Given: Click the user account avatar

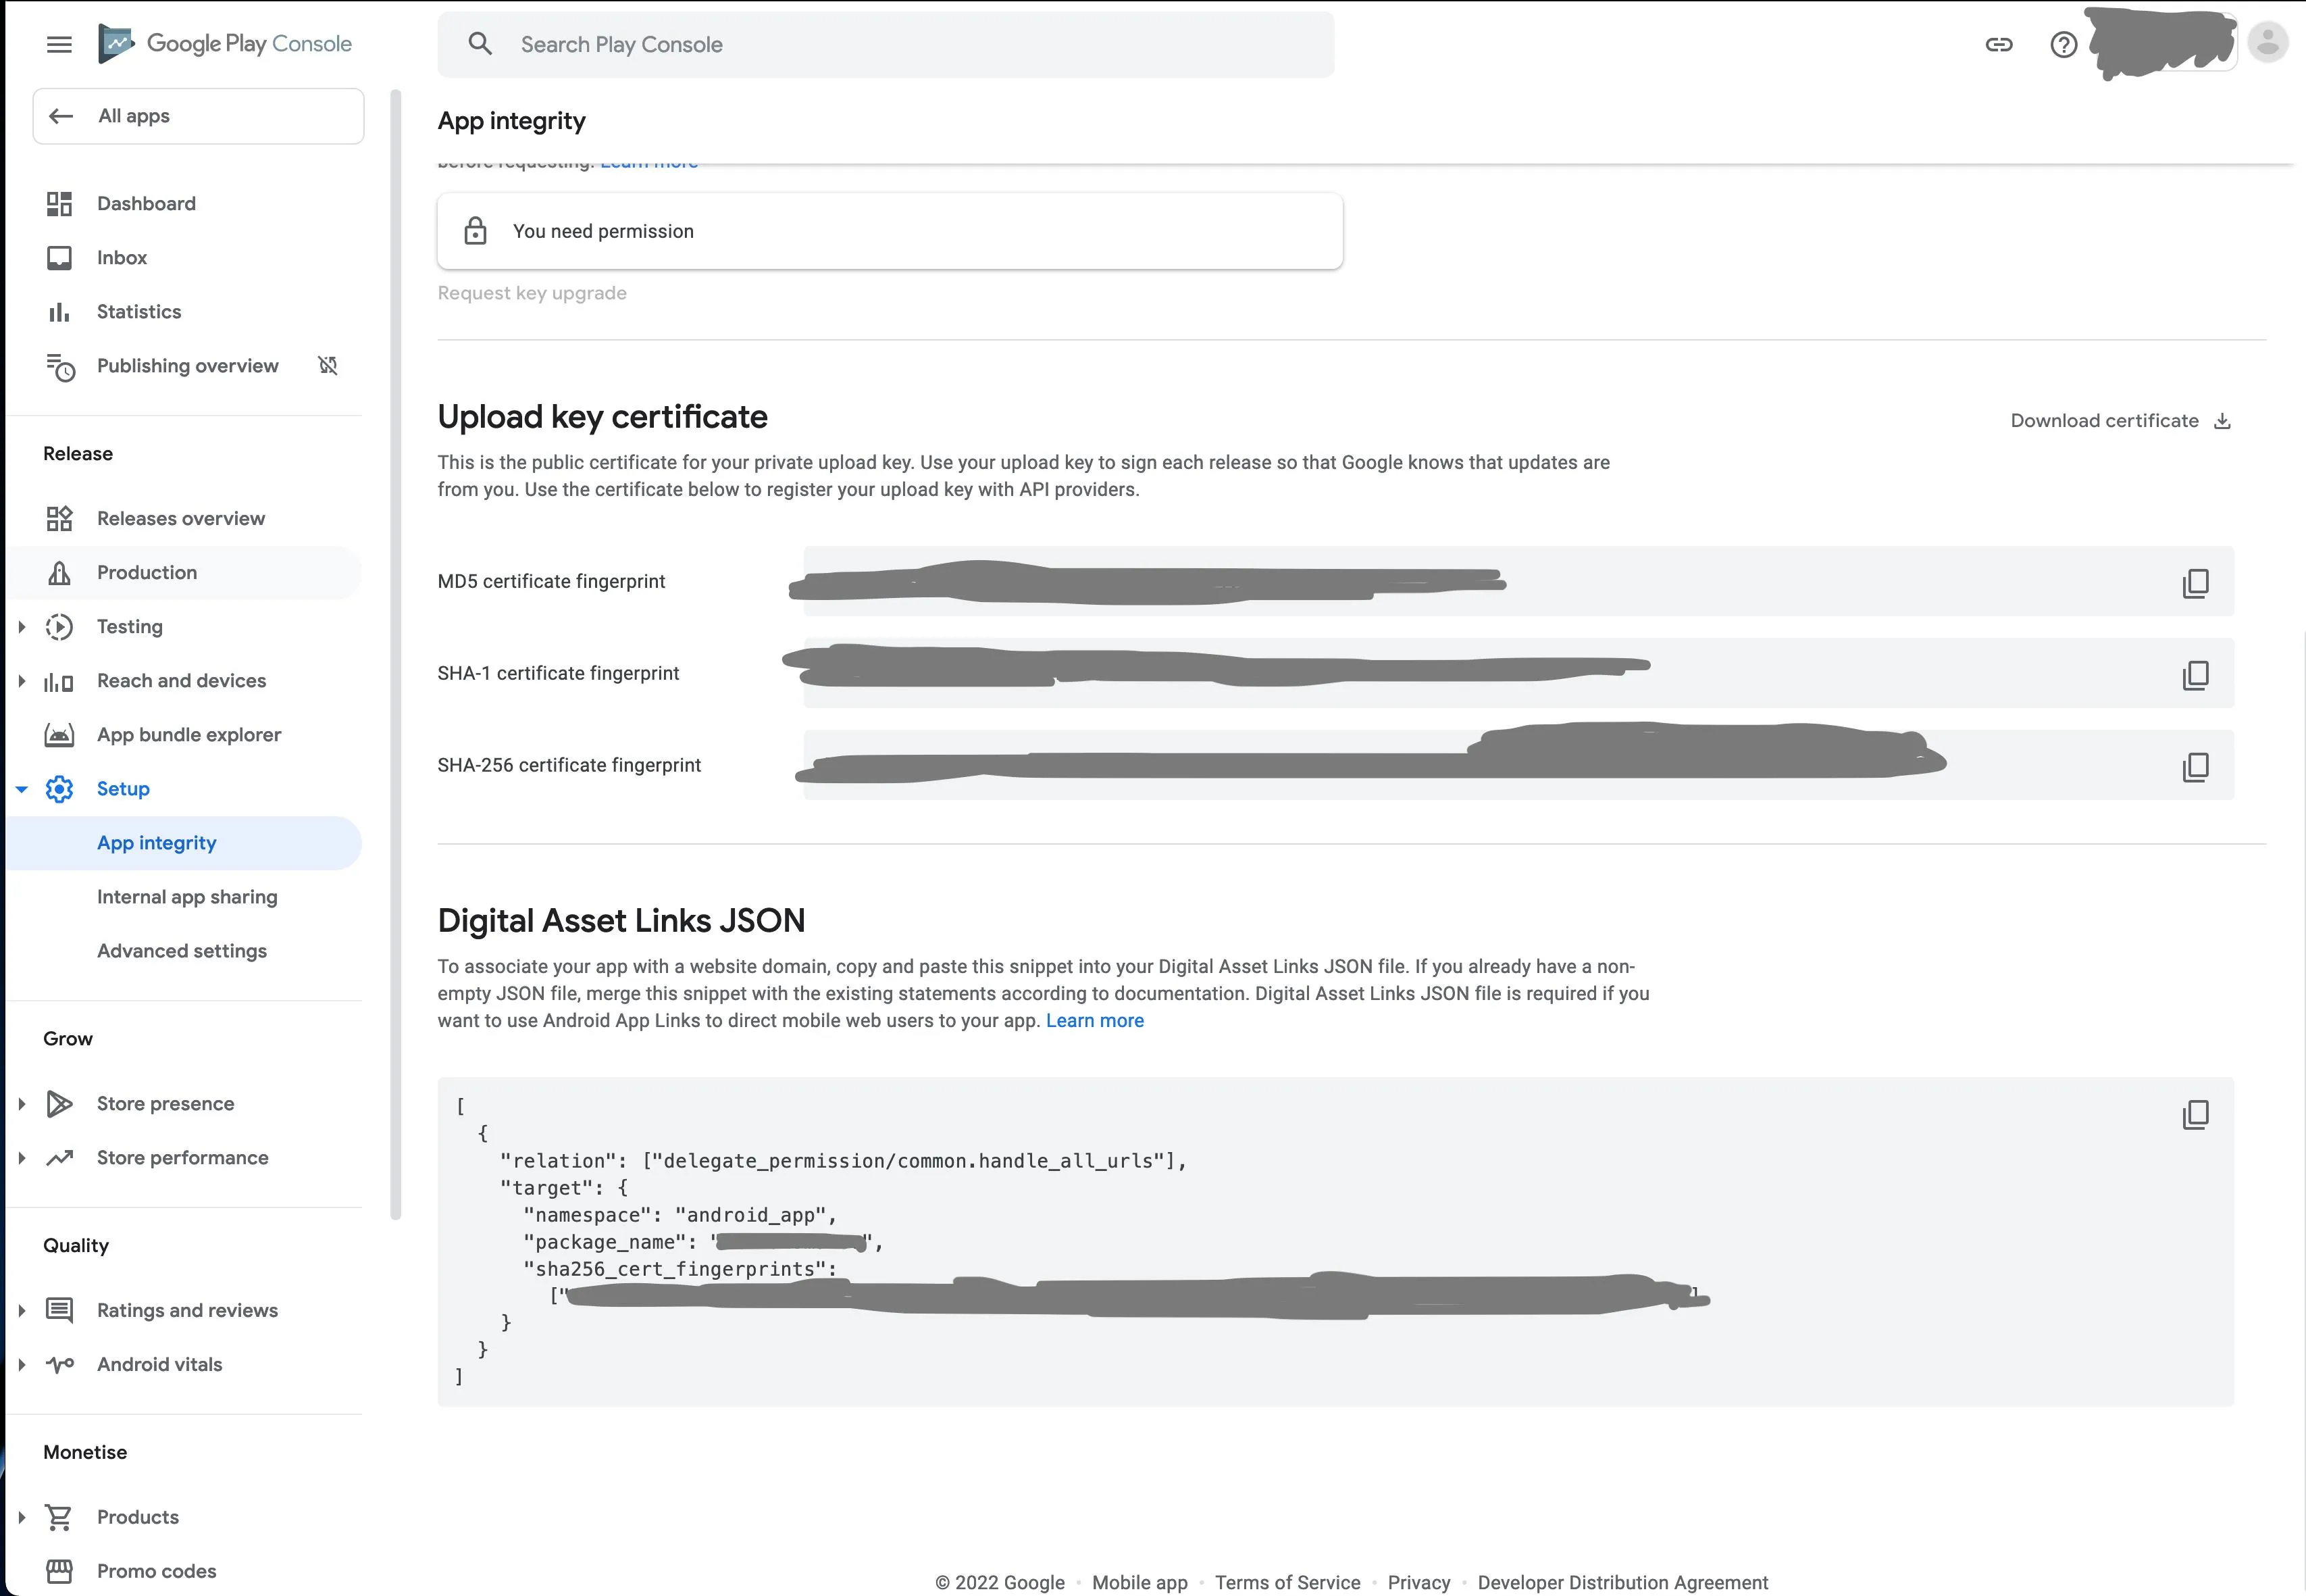Looking at the screenshot, I should point(2267,42).
